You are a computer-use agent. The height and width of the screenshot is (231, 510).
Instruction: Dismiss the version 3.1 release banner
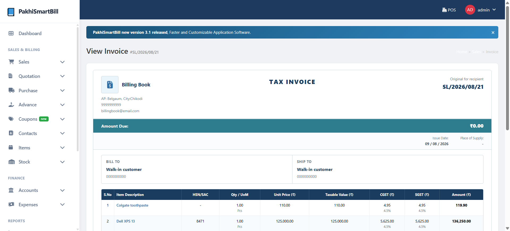493,32
